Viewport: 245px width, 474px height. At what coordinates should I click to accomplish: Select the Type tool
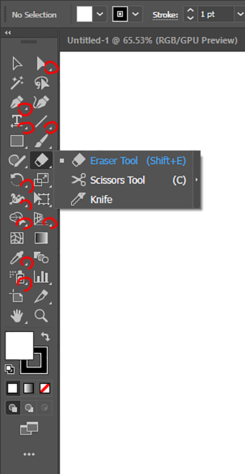point(17,121)
